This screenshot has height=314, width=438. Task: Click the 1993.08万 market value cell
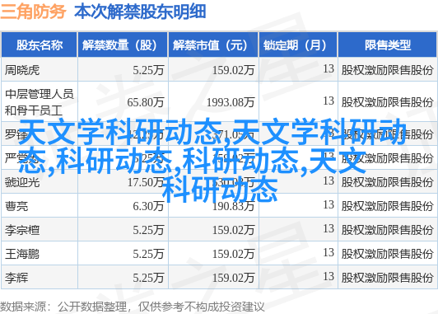point(231,102)
